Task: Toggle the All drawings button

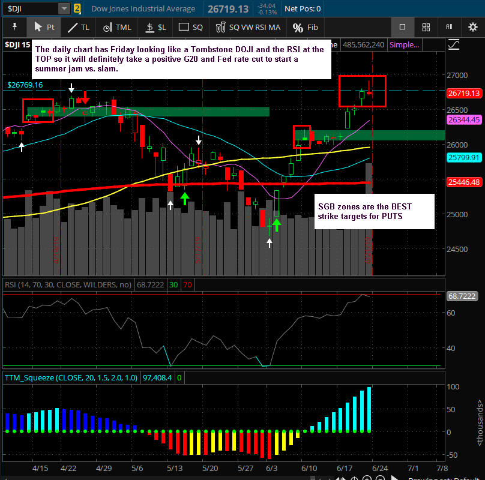Action: (x=449, y=27)
